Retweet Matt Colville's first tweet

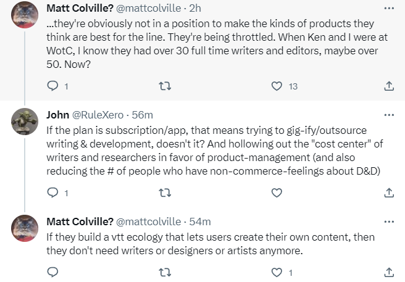[x=165, y=86]
